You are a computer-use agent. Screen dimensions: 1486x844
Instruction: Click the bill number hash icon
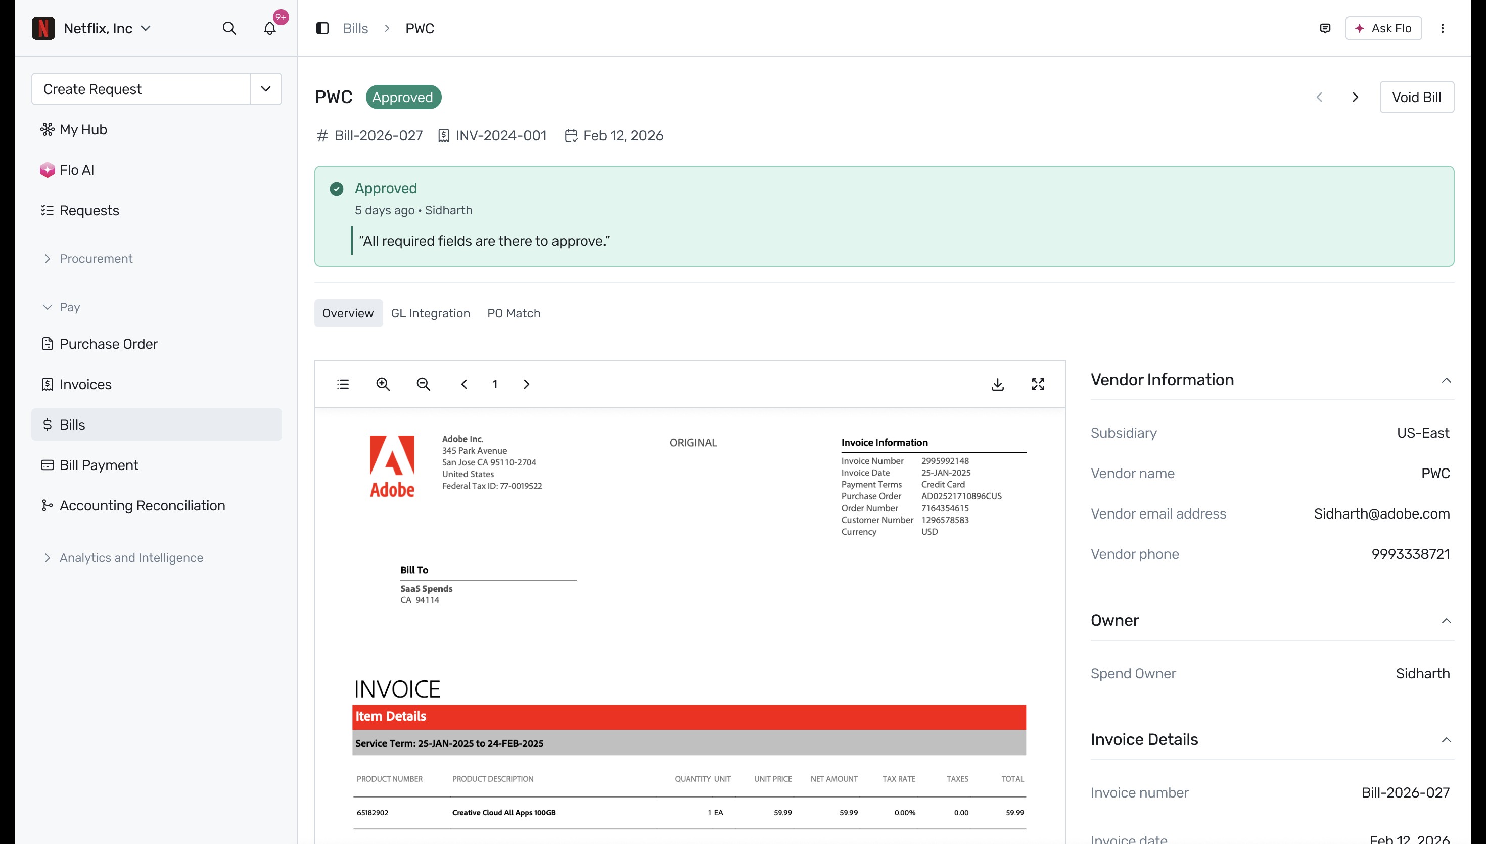click(322, 135)
